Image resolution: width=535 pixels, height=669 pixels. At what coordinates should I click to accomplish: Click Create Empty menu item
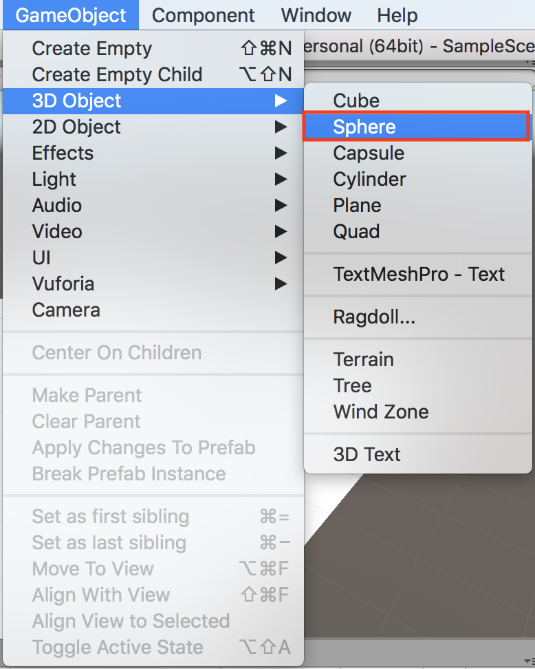click(92, 48)
